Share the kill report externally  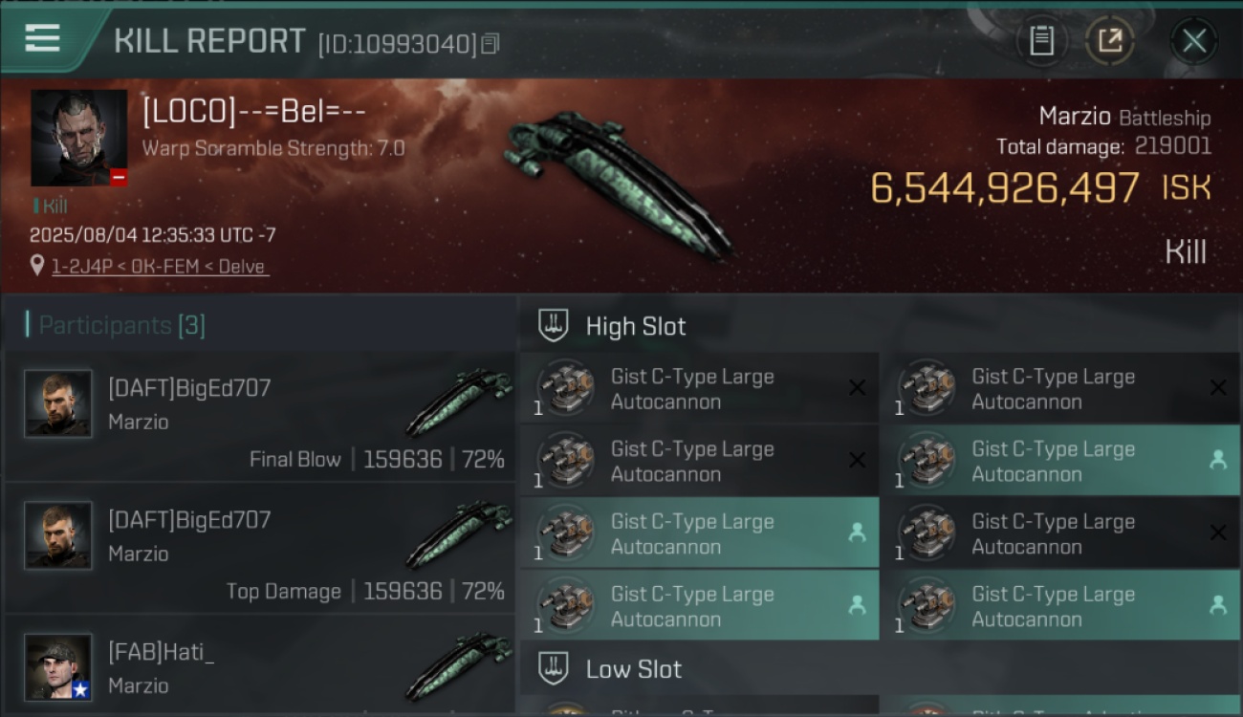1110,40
